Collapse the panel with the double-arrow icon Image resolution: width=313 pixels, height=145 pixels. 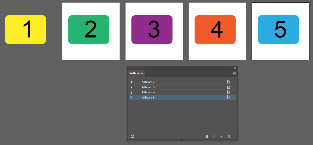click(x=230, y=68)
